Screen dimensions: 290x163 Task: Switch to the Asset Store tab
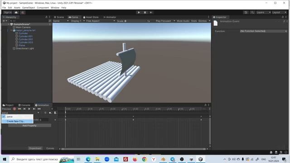(91, 17)
